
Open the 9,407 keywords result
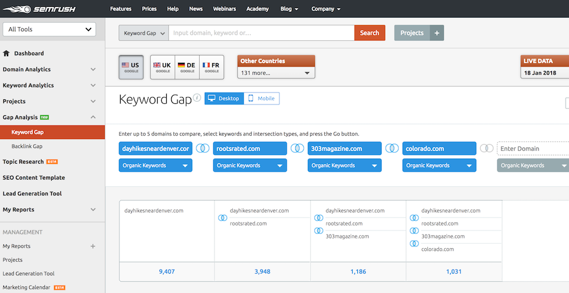167,271
